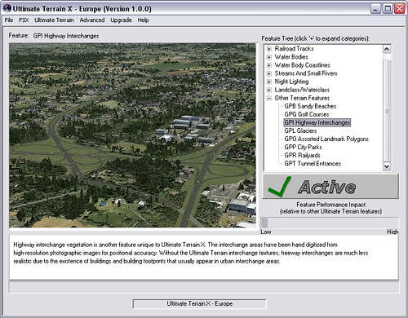Click the feature tree scroll up arrow
This screenshot has height=318, width=408.
tap(387, 49)
